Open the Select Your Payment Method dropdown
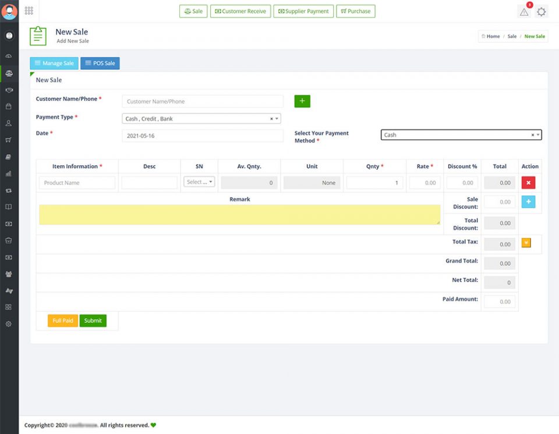Screen dimensions: 559x434 (461, 135)
